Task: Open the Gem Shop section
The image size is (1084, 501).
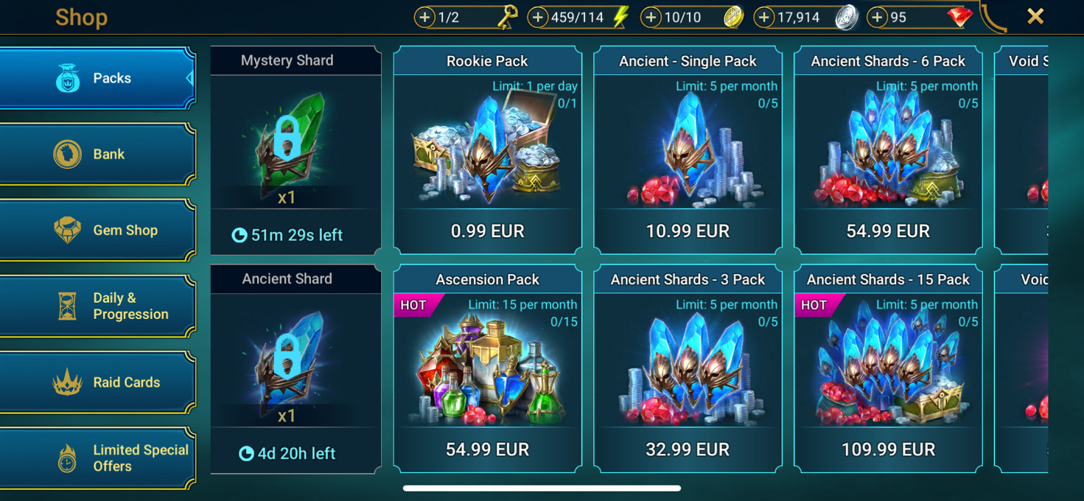Action: pyautogui.click(x=97, y=230)
